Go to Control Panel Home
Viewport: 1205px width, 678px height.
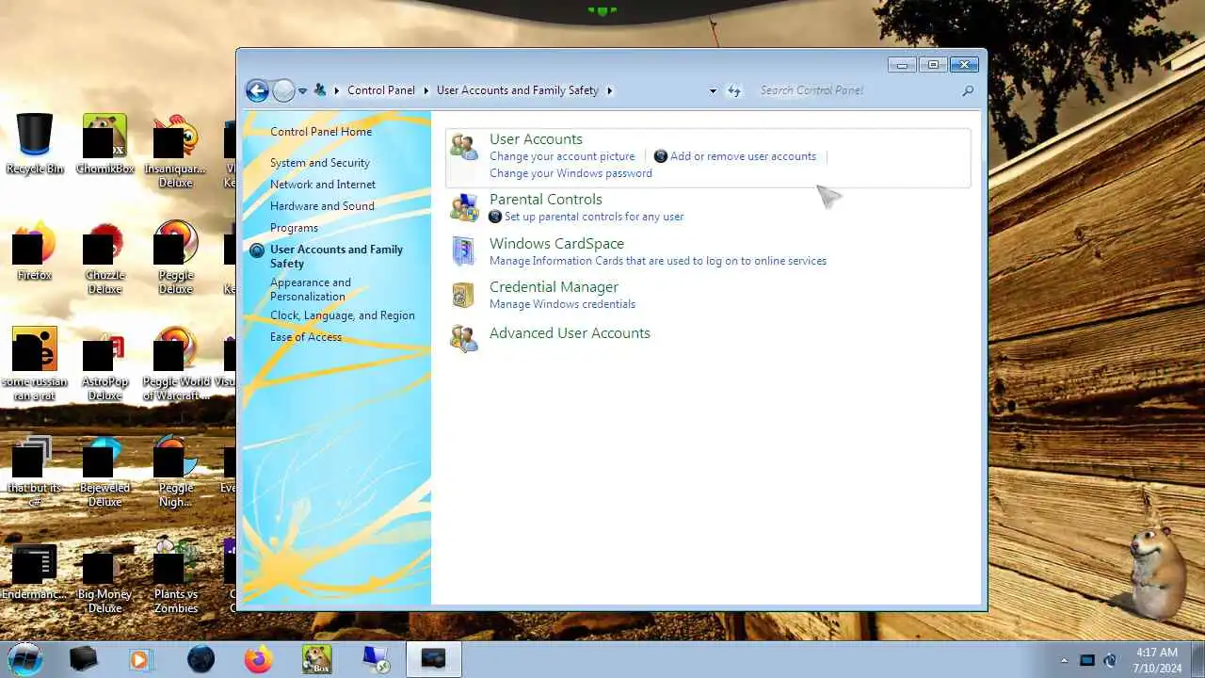coord(321,132)
